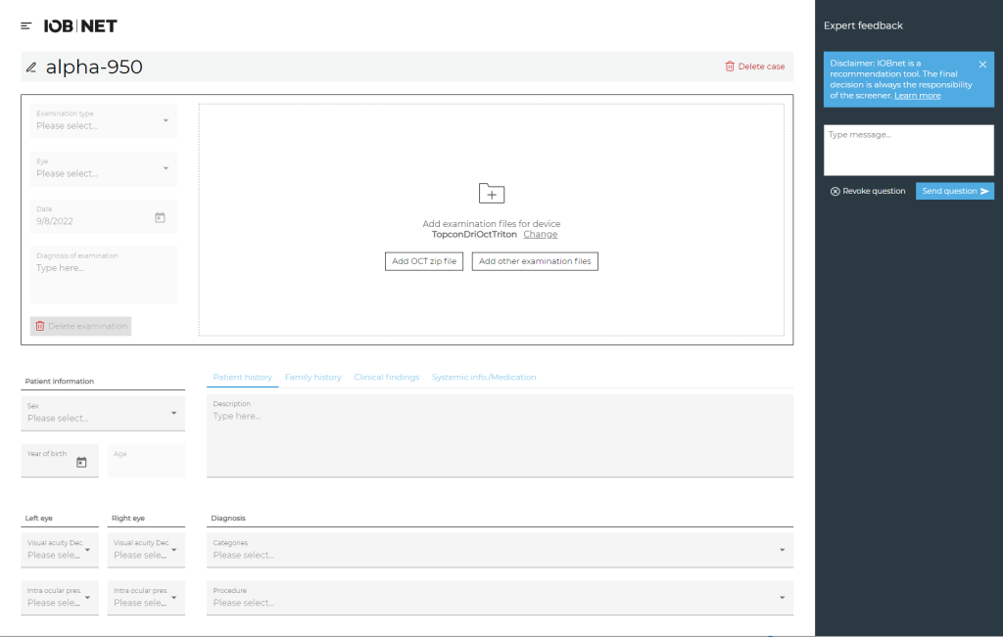Select the Systemic info./Medication tab
1003x637 pixels.
click(484, 377)
